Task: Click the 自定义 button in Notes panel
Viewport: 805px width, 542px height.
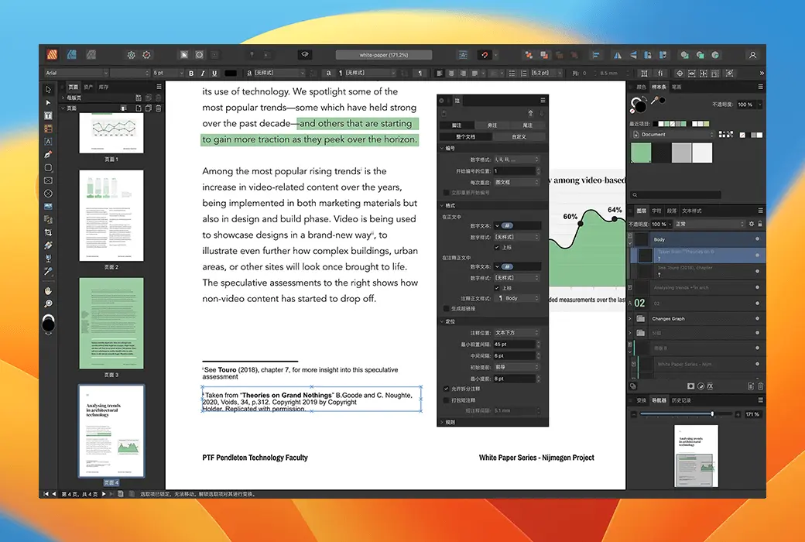Action: click(x=519, y=136)
